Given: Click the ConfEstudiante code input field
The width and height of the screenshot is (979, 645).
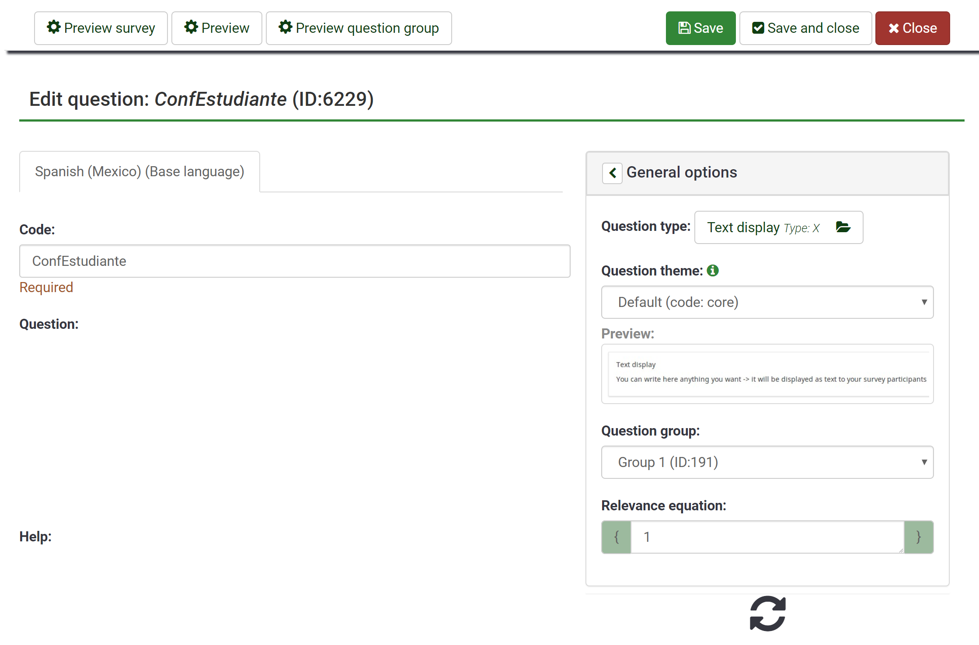Looking at the screenshot, I should [295, 261].
